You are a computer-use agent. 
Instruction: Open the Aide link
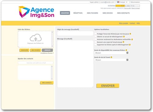click(138, 23)
